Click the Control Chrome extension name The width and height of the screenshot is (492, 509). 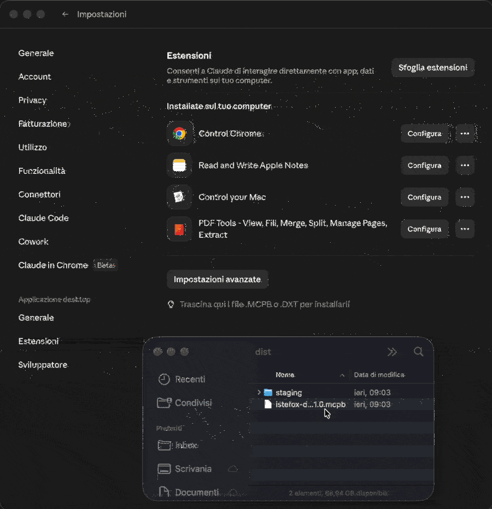pyautogui.click(x=231, y=133)
